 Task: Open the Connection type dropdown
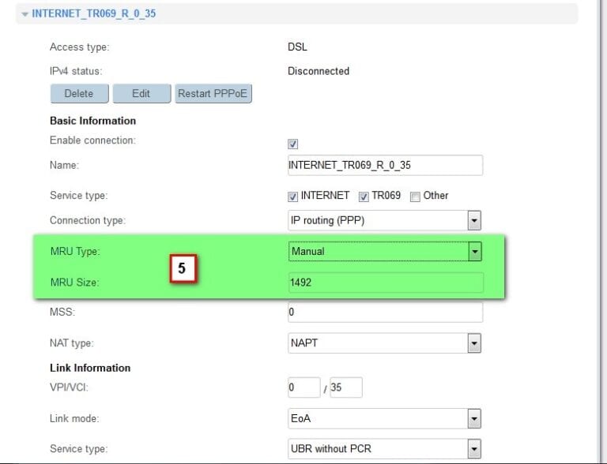(385, 220)
